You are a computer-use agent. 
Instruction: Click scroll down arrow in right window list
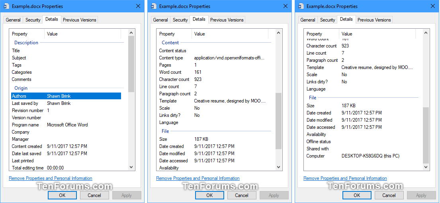[426, 167]
